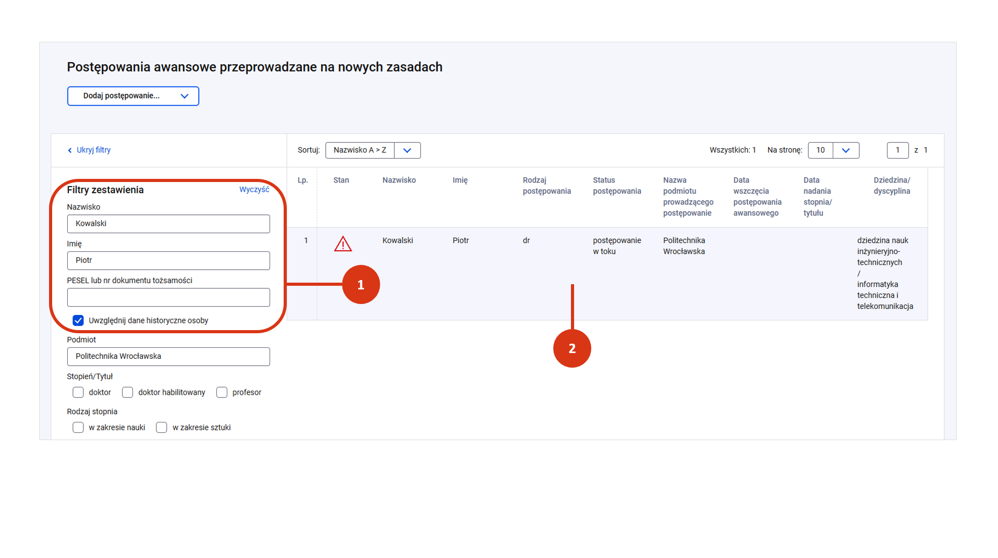Click the Status postępowania column header
The height and width of the screenshot is (558, 998).
coord(616,186)
